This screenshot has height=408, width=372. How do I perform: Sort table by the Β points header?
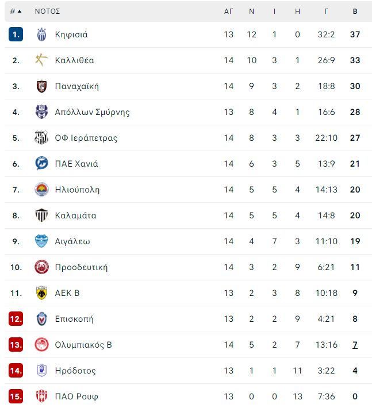(355, 11)
